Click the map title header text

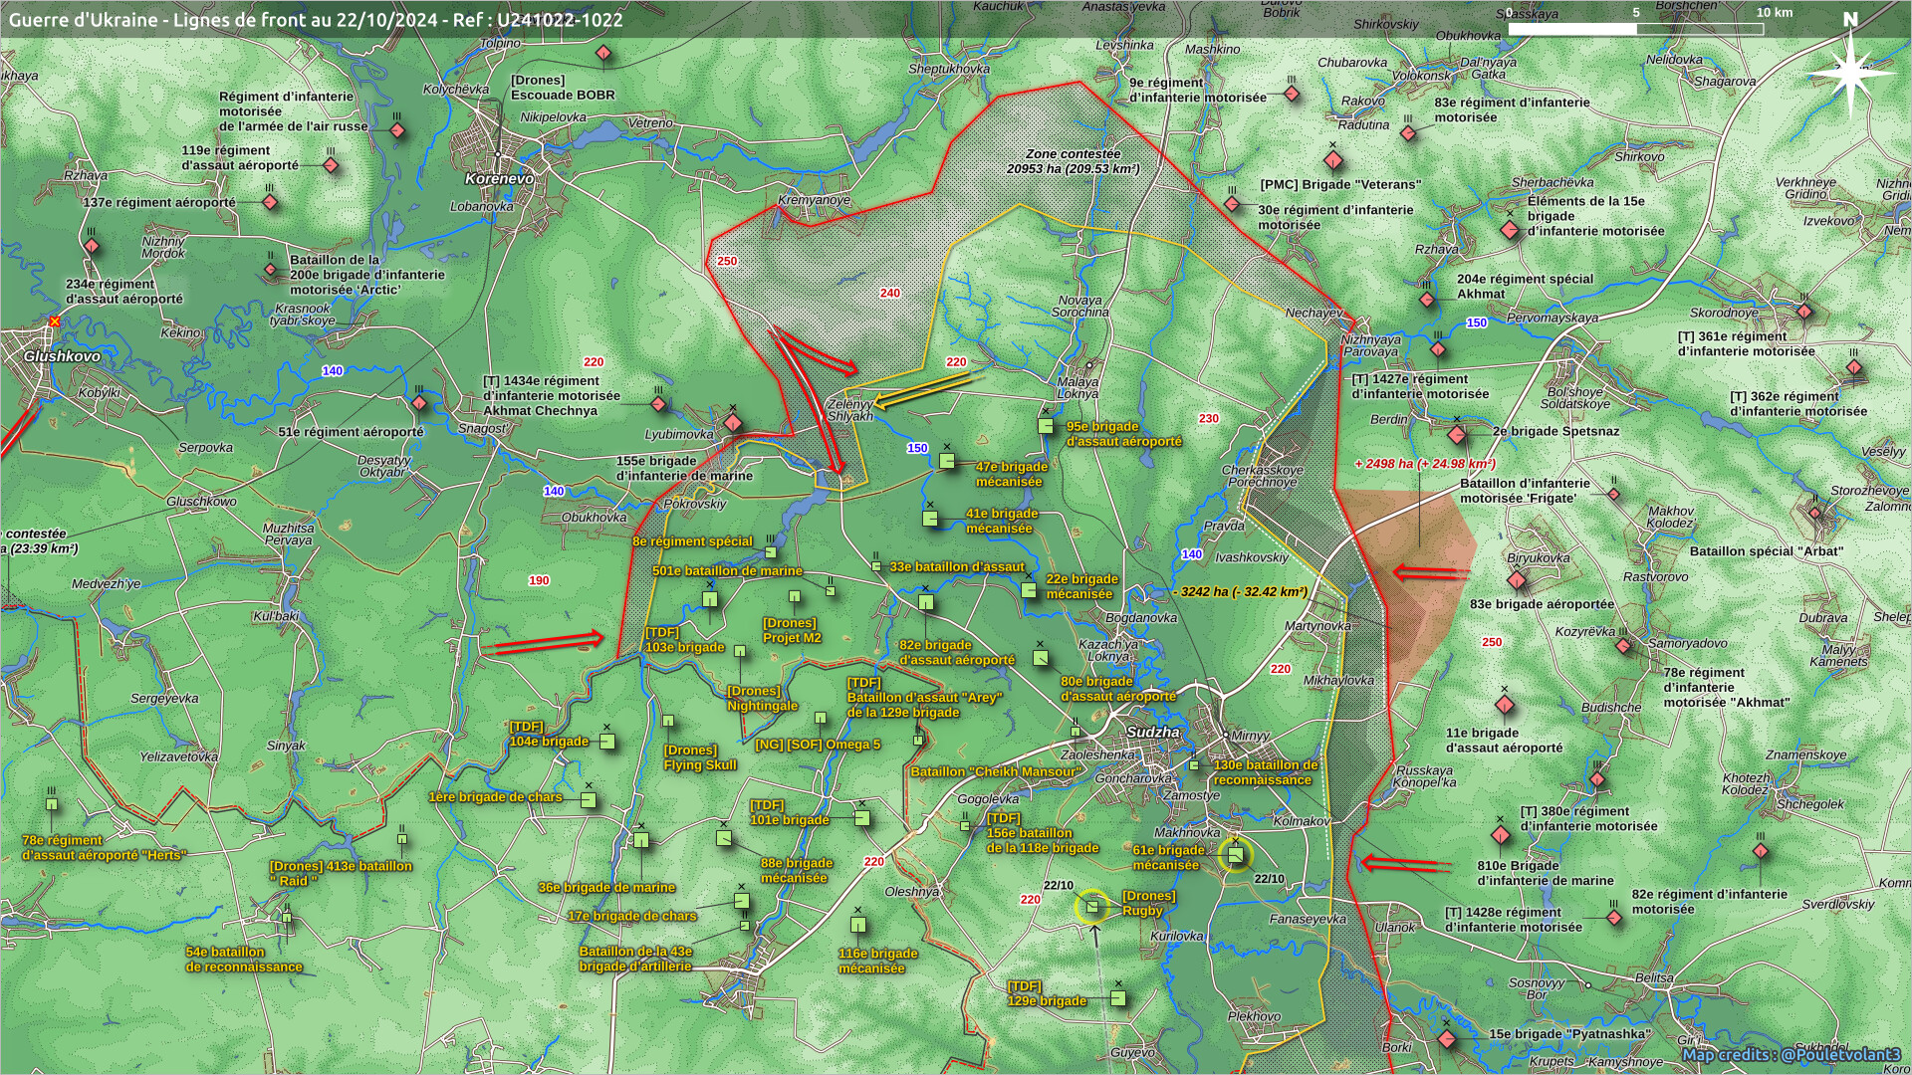[316, 19]
